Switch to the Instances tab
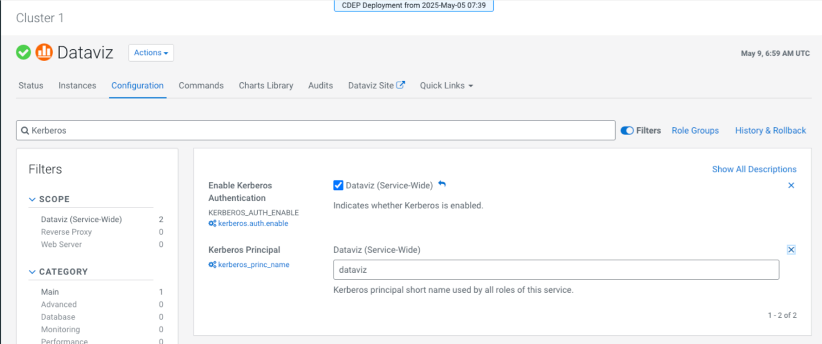The height and width of the screenshot is (344, 822). pyautogui.click(x=77, y=86)
